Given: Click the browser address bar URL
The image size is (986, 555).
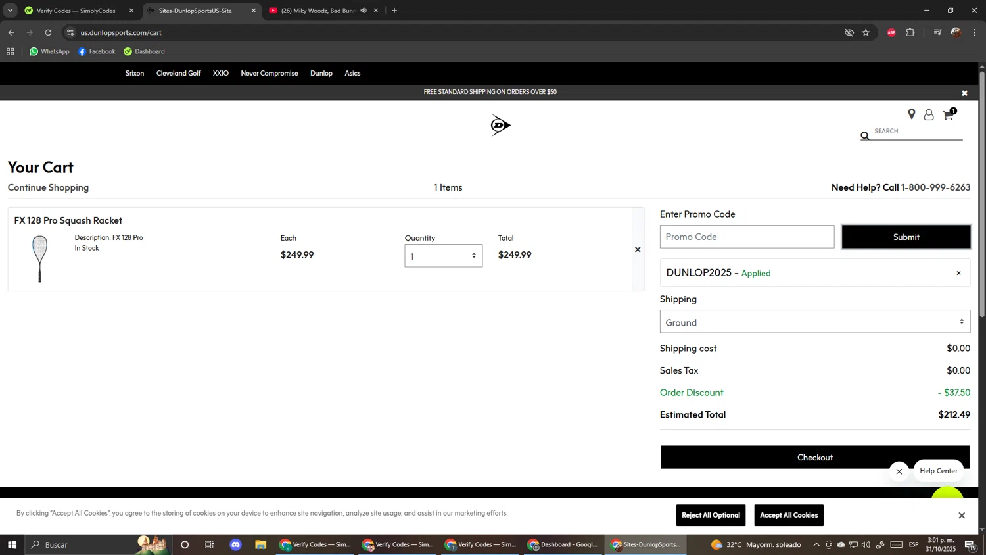Looking at the screenshot, I should [x=121, y=32].
